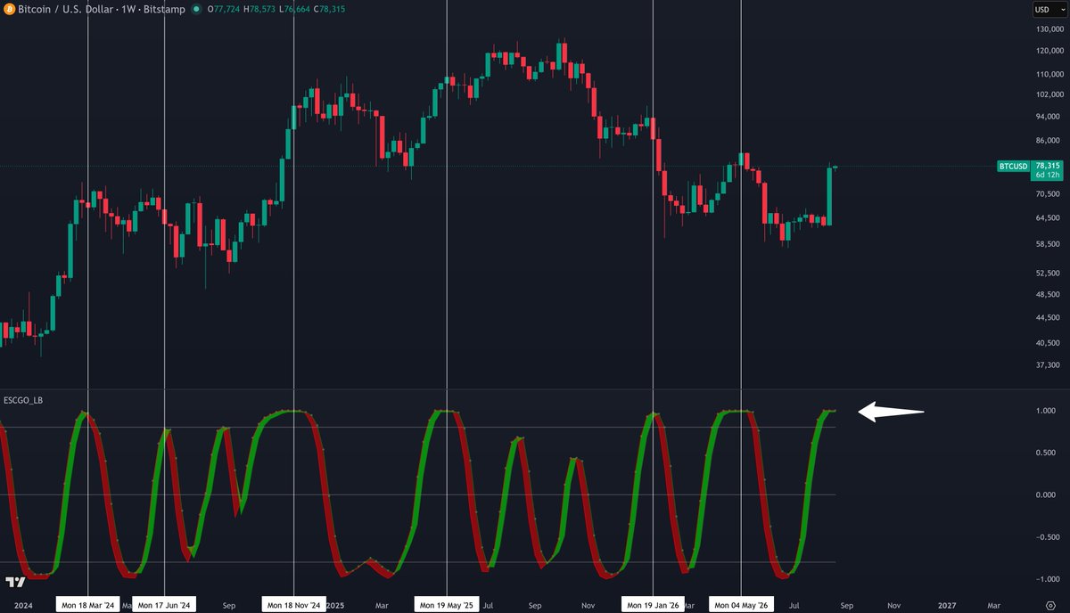This screenshot has width=1070, height=613.
Task: Click the 2024 year on time axis
Action: point(24,605)
